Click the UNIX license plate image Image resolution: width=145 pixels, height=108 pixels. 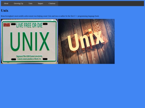[29, 41]
